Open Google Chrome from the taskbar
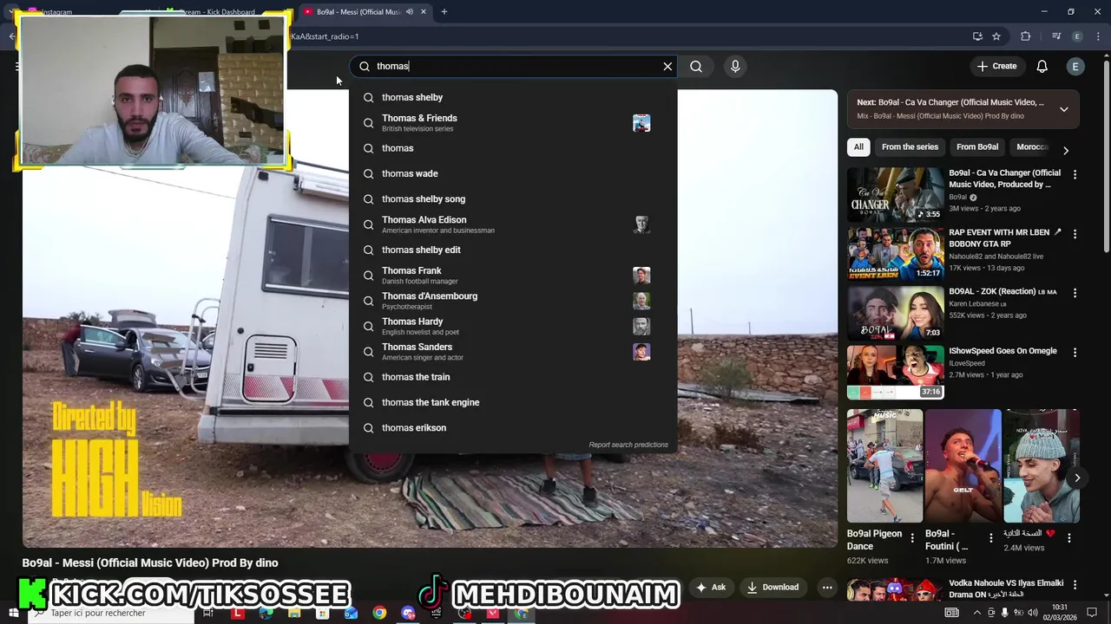 pyautogui.click(x=379, y=613)
